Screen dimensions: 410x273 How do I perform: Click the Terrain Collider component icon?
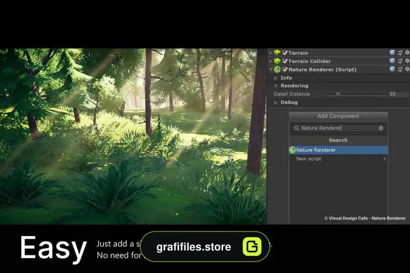[x=277, y=61]
